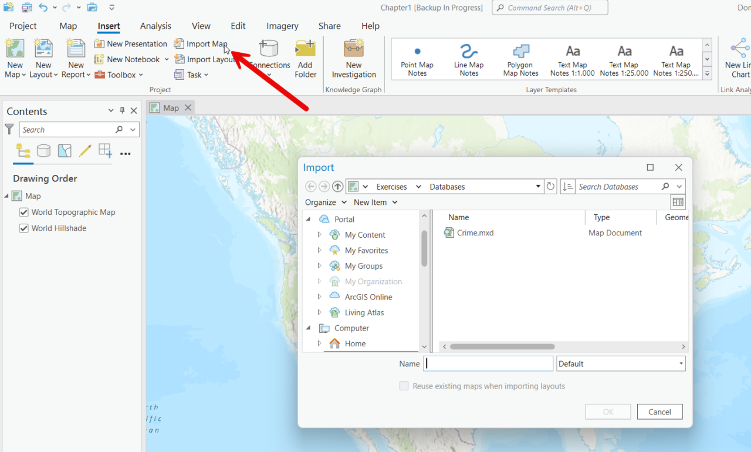The height and width of the screenshot is (452, 751).
Task: Select the Crime.mxd map document
Action: tap(475, 233)
